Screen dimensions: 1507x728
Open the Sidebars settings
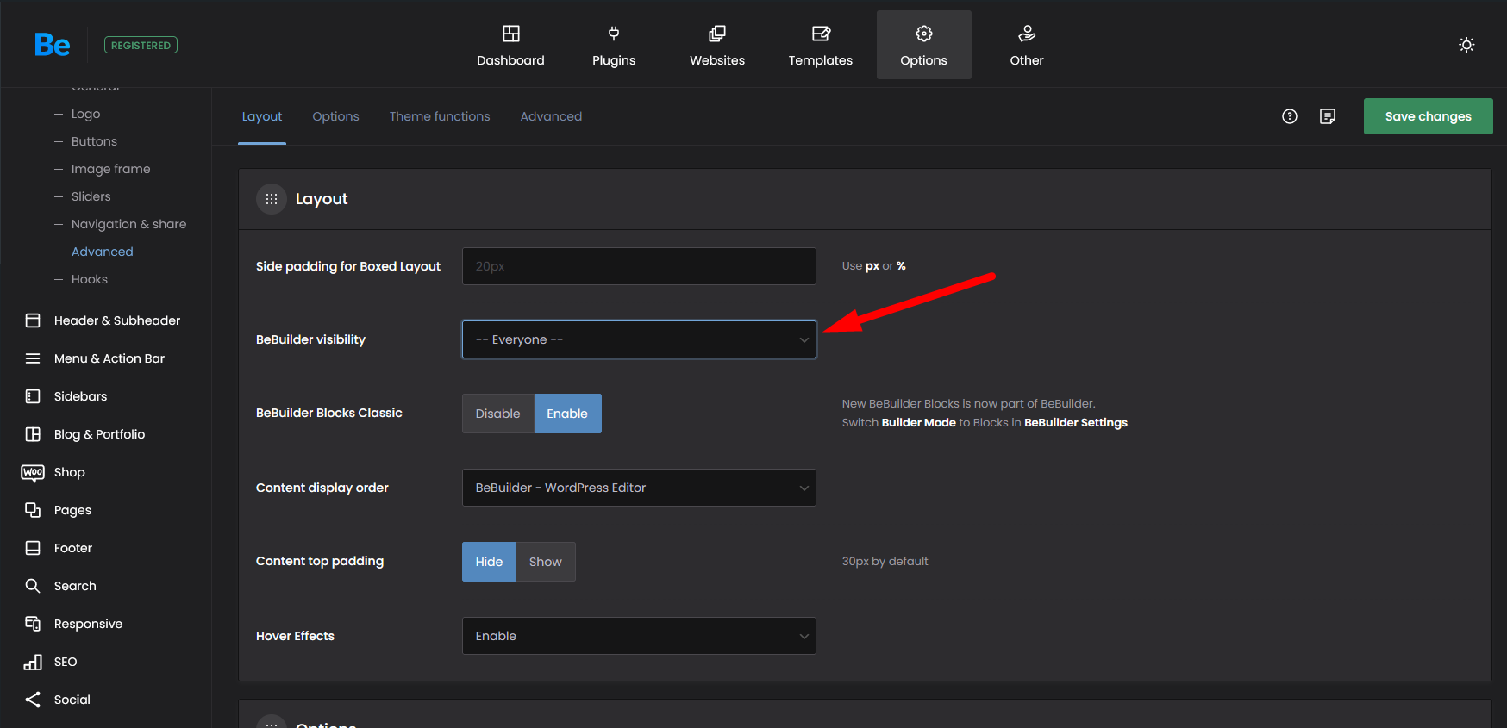point(66,396)
